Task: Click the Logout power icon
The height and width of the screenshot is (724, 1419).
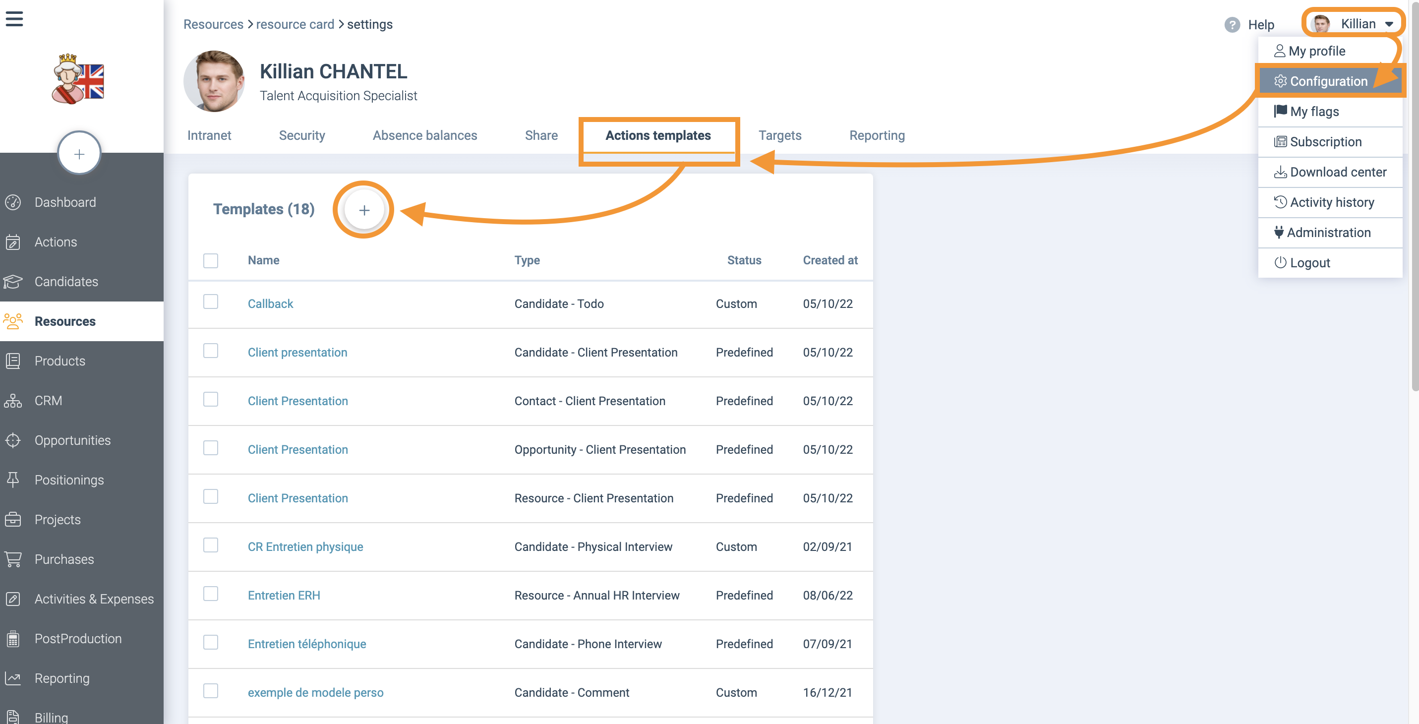Action: click(1280, 263)
